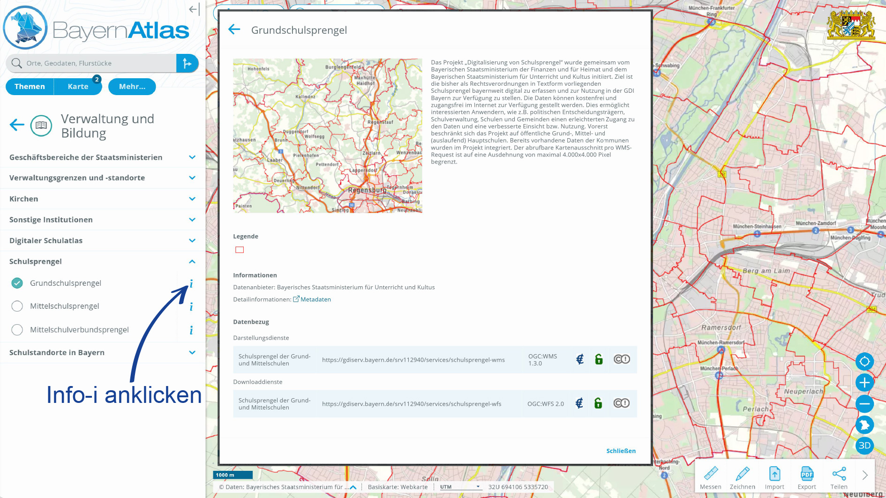Click the Teilen share icon
Image resolution: width=886 pixels, height=498 pixels.
tap(839, 474)
